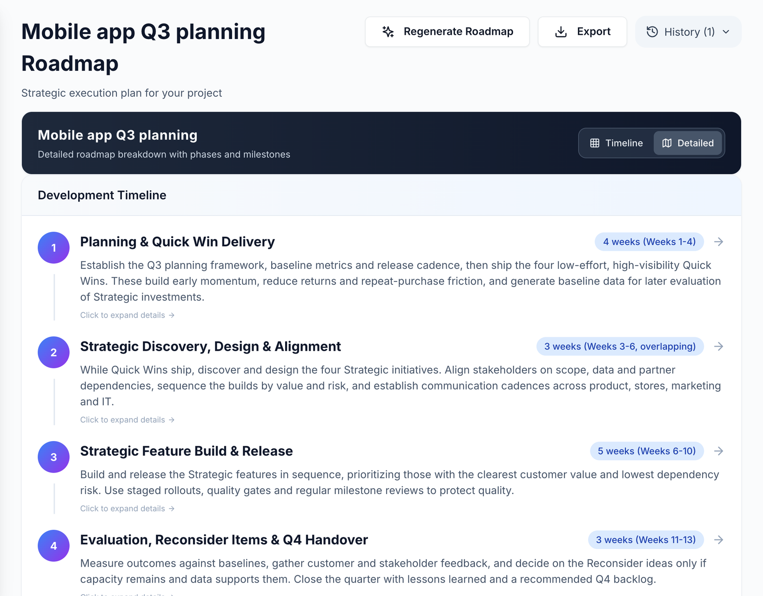The image size is (763, 596).
Task: Click expand details under Strategic Feature Build
Action: pyautogui.click(x=127, y=509)
